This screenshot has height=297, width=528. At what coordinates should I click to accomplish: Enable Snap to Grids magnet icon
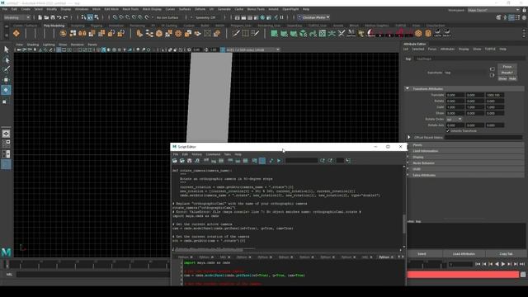[x=115, y=17]
